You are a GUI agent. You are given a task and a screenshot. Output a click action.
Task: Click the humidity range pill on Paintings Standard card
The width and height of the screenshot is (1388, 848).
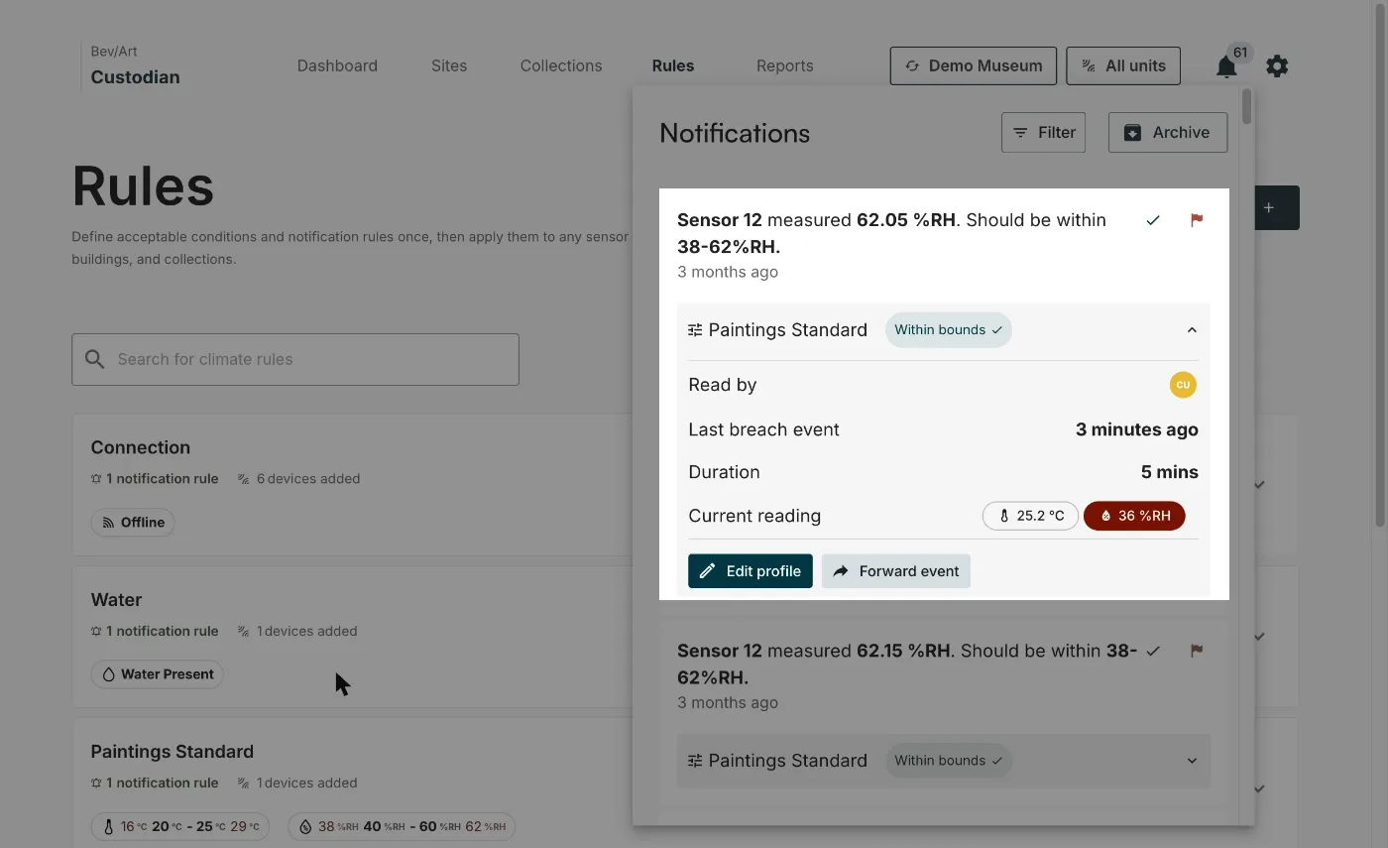pos(401,827)
